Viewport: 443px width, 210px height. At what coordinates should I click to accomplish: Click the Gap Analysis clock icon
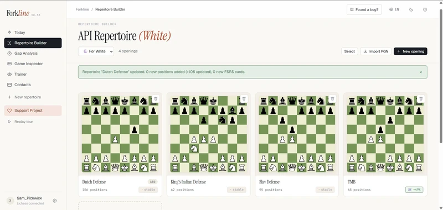tap(9, 53)
